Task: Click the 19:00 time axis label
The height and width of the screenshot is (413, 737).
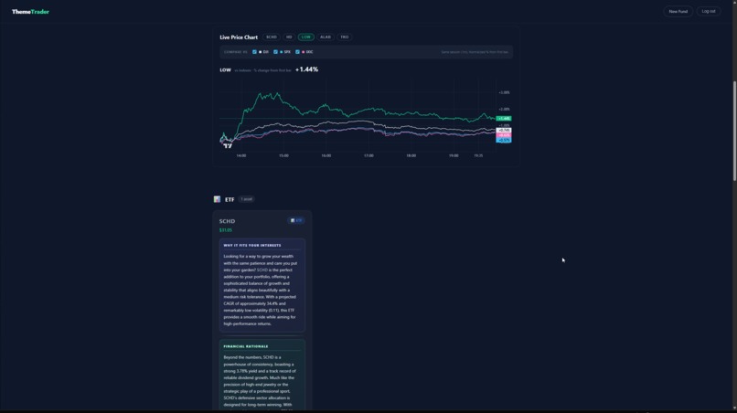Action: pos(454,155)
